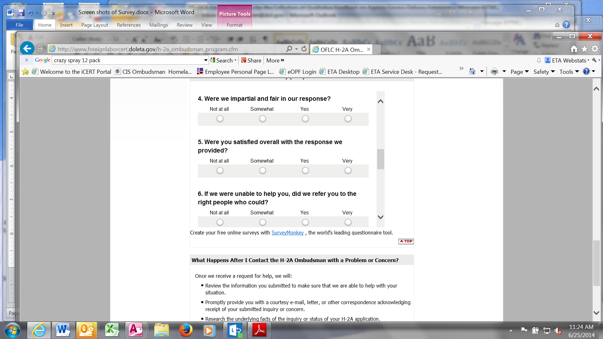
Task: Click the printer icon in command bar
Action: pos(494,72)
